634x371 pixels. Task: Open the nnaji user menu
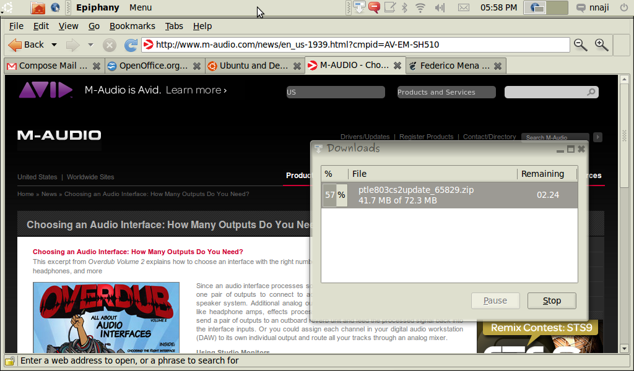tap(593, 7)
